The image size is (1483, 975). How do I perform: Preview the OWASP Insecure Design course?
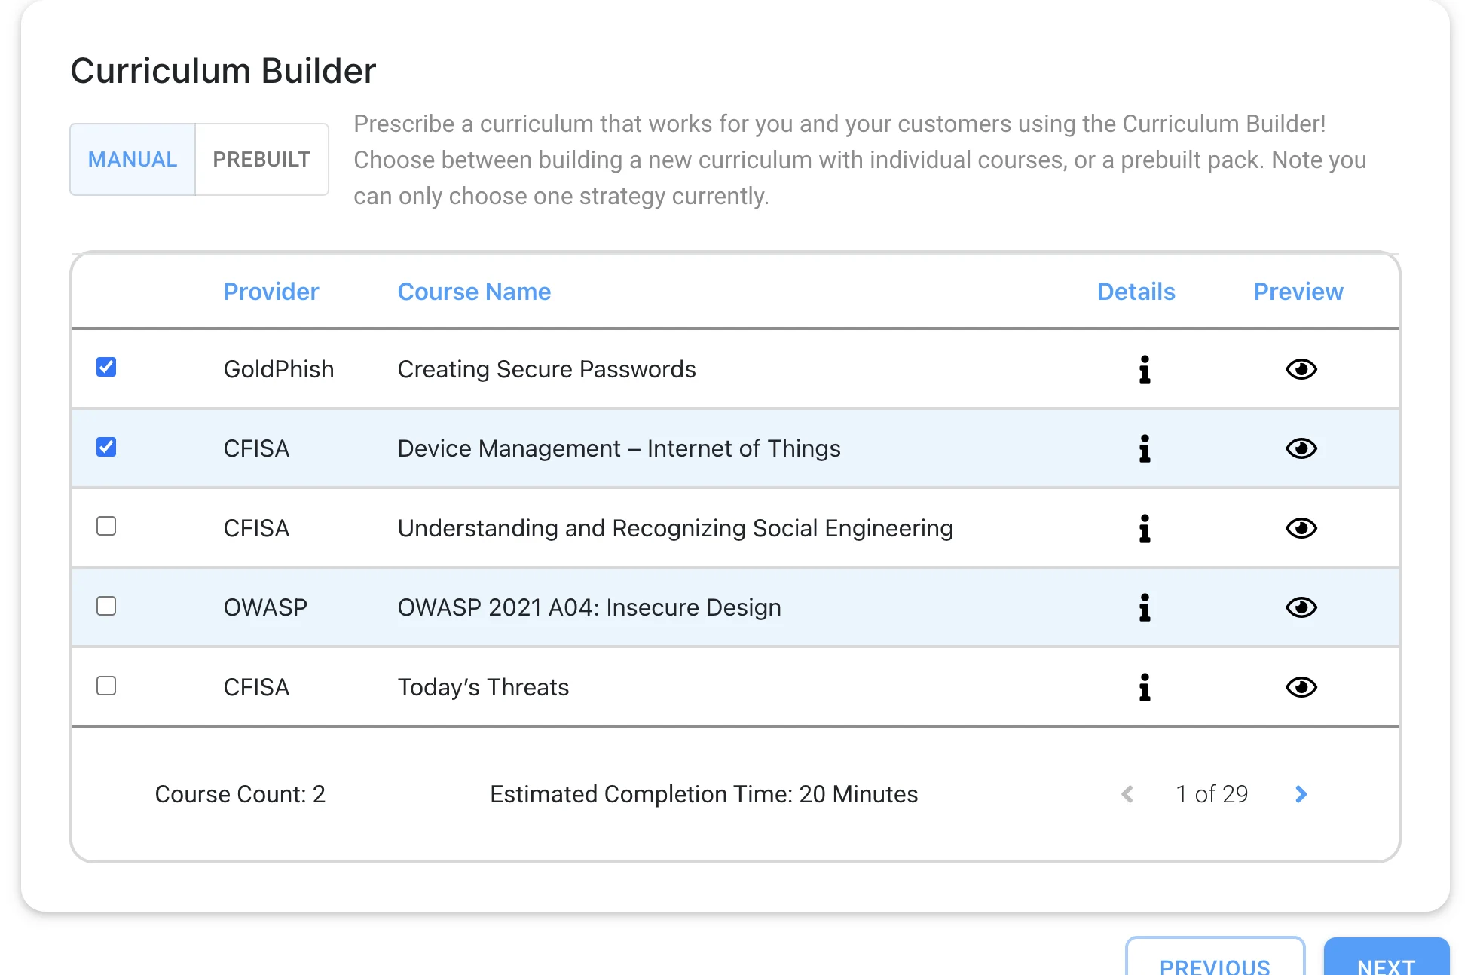(1301, 607)
